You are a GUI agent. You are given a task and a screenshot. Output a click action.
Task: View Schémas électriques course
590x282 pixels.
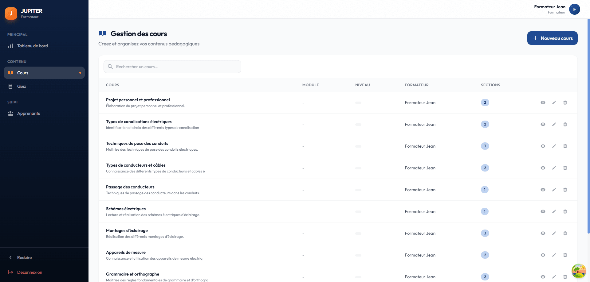click(x=543, y=211)
